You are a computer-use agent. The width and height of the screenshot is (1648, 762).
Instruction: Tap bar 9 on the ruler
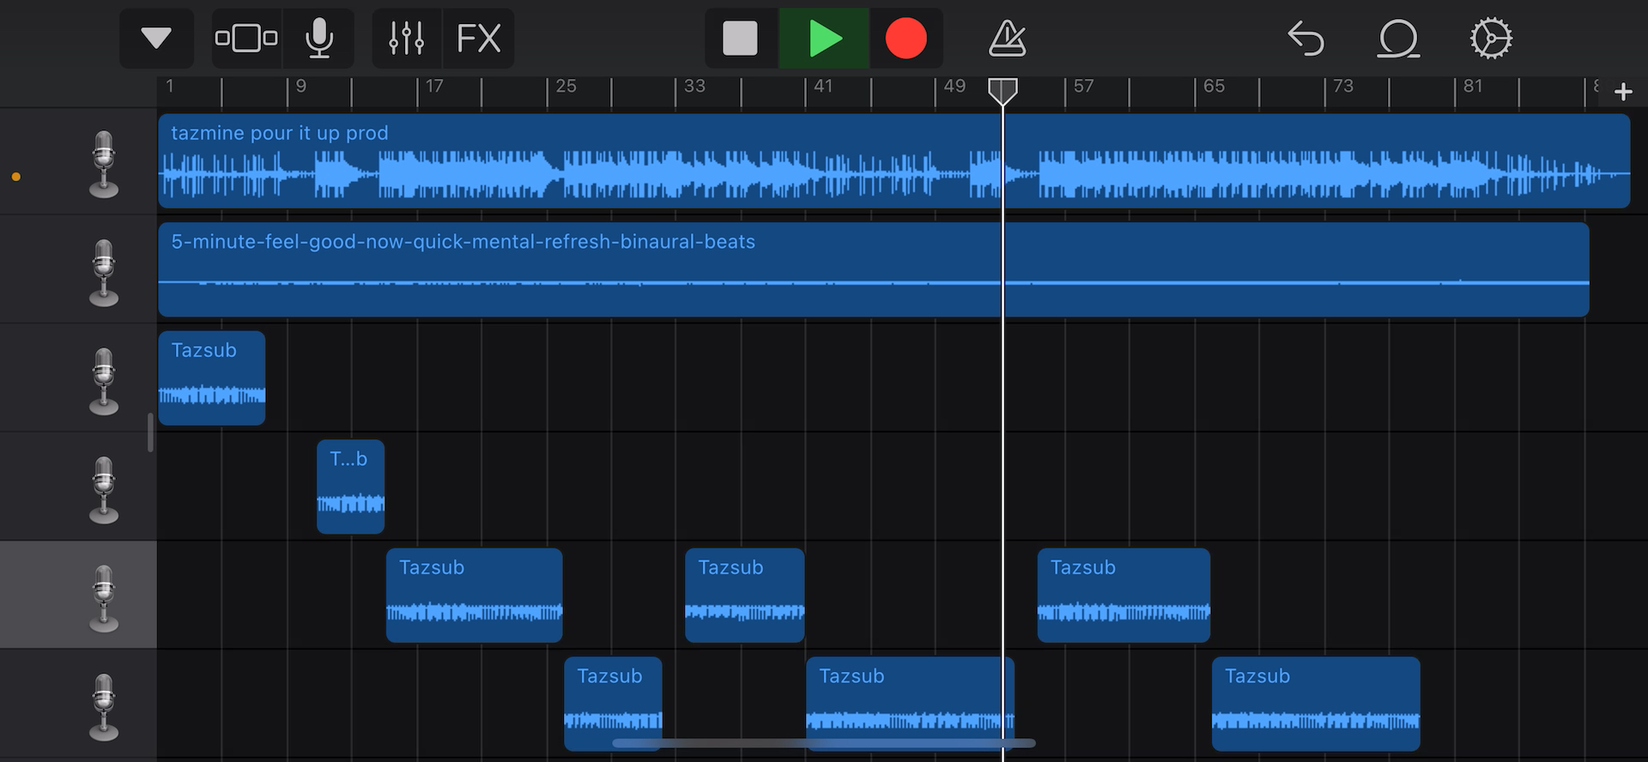301,86
